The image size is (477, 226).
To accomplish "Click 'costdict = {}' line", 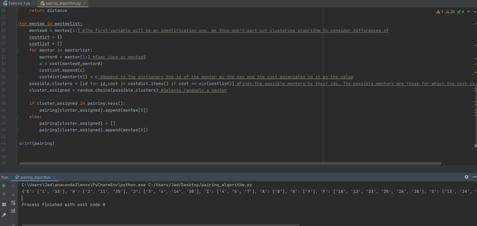I will click(x=46, y=37).
